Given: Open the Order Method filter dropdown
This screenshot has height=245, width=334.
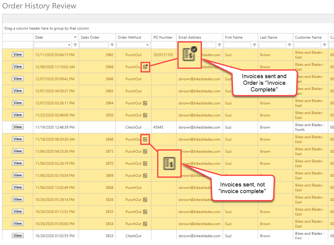Looking at the screenshot, I should (x=148, y=45).
